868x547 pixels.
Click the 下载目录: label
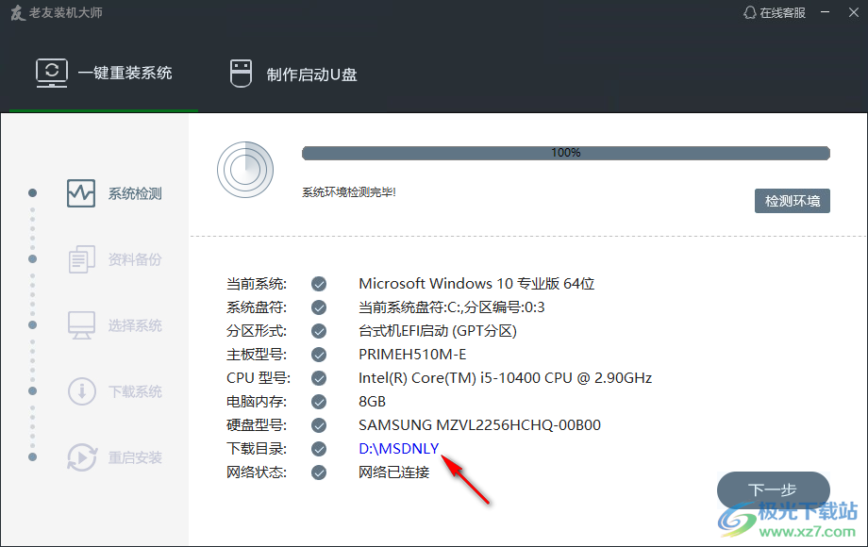coord(257,449)
